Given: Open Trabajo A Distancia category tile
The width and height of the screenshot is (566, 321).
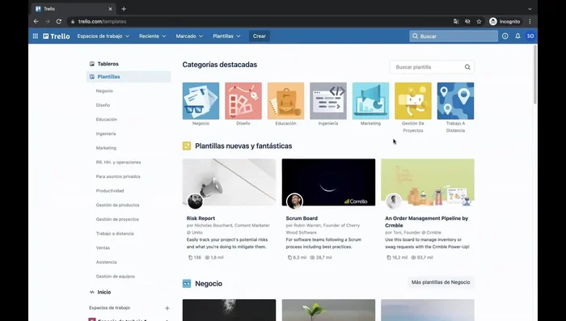Looking at the screenshot, I should click(x=455, y=101).
